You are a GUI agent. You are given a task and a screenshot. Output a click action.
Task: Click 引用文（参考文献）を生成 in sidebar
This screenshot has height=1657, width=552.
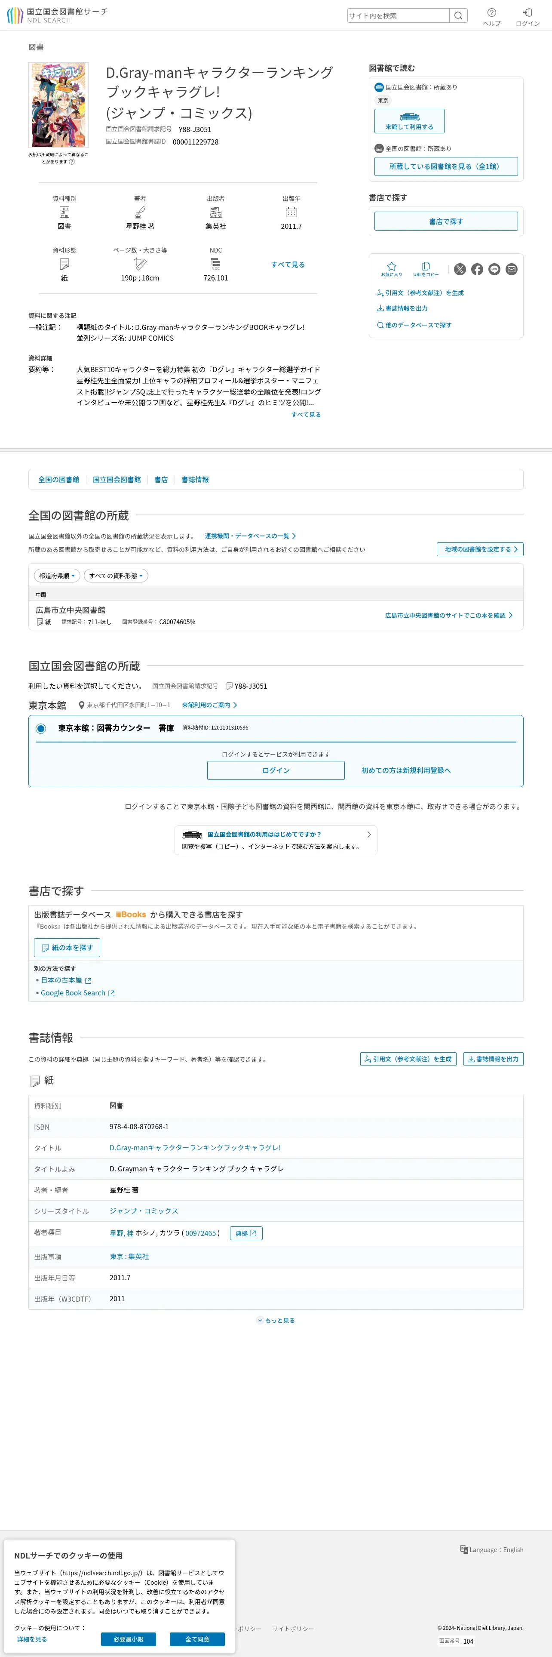click(420, 293)
